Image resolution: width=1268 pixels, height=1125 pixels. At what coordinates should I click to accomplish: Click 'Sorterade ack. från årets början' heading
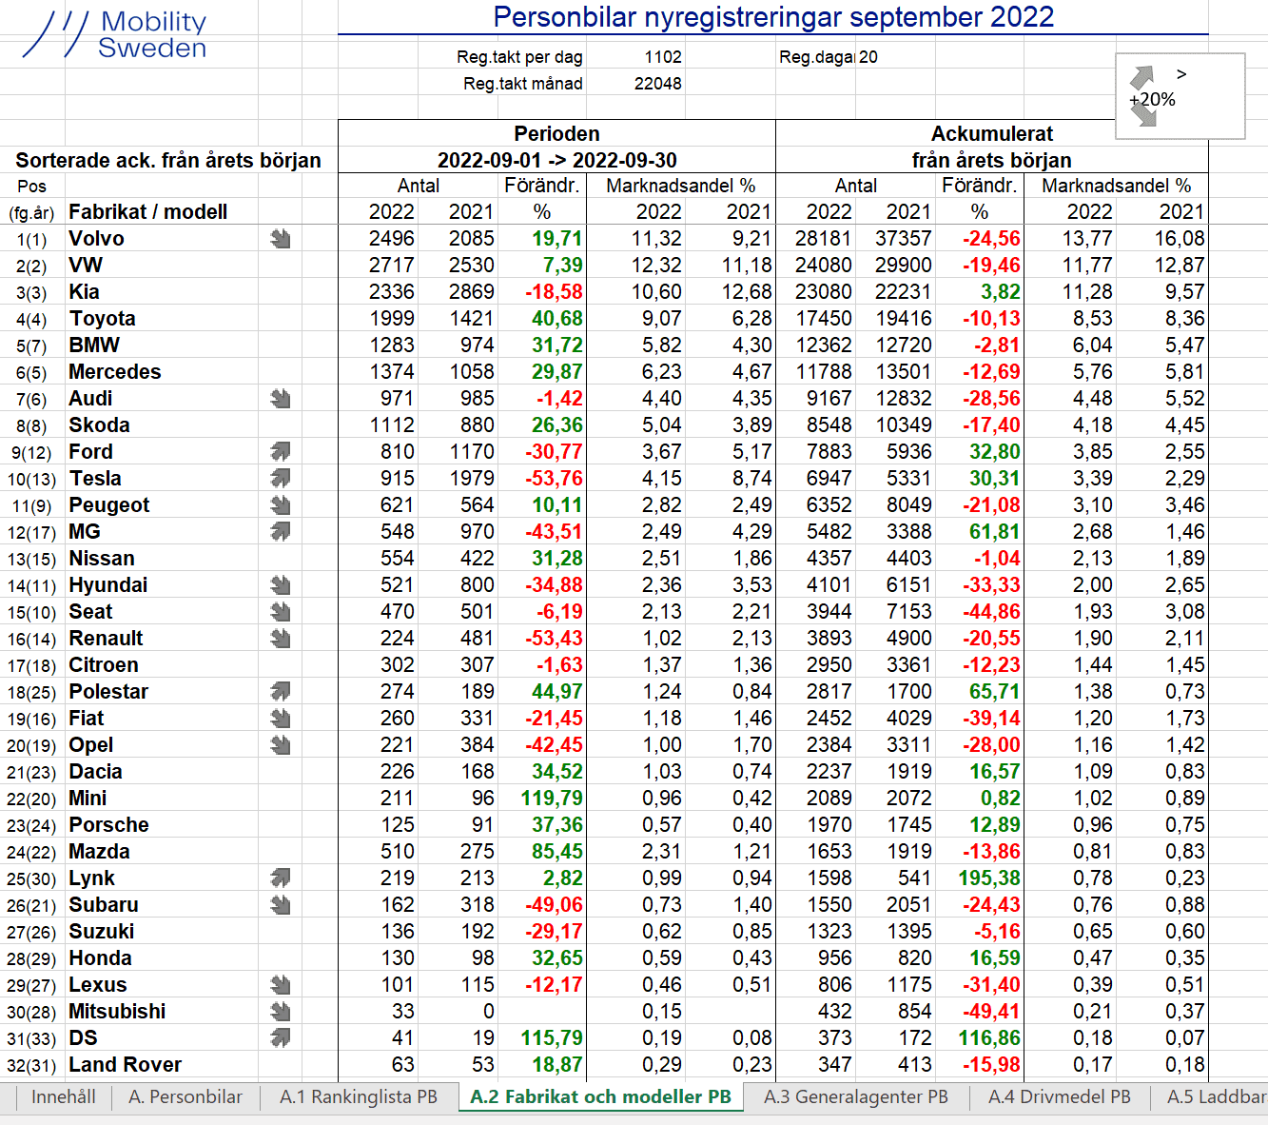[x=168, y=160]
